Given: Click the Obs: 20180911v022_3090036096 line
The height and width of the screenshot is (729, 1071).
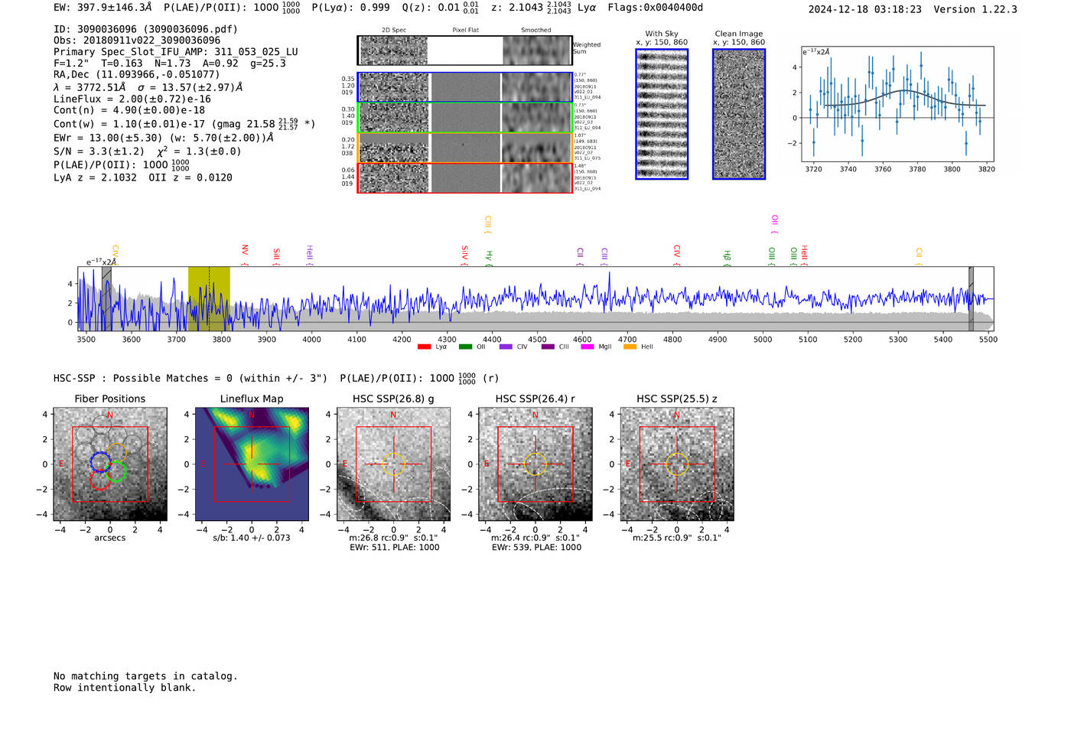Looking at the screenshot, I should coord(137,40).
